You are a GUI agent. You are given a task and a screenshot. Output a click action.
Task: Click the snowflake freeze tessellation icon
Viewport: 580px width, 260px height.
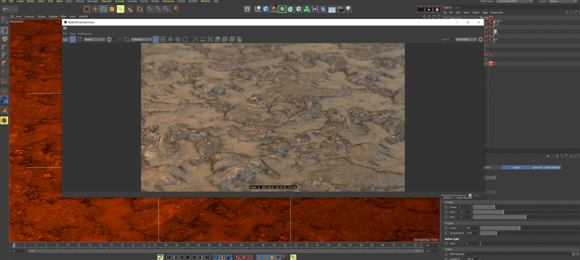[170, 39]
